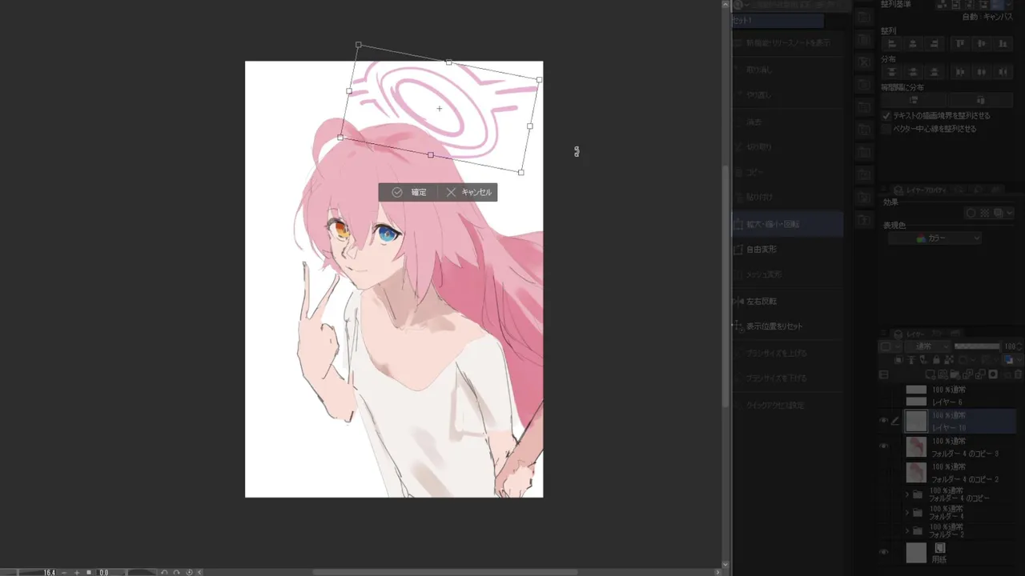The image size is (1025, 576).
Task: Open blend mode 通常 dropdown in layer panel
Action: [927, 346]
